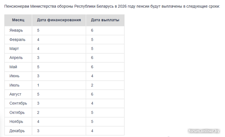Click the financing date in the Октябрь row
This screenshot has width=225, height=137.
(x=38, y=112)
